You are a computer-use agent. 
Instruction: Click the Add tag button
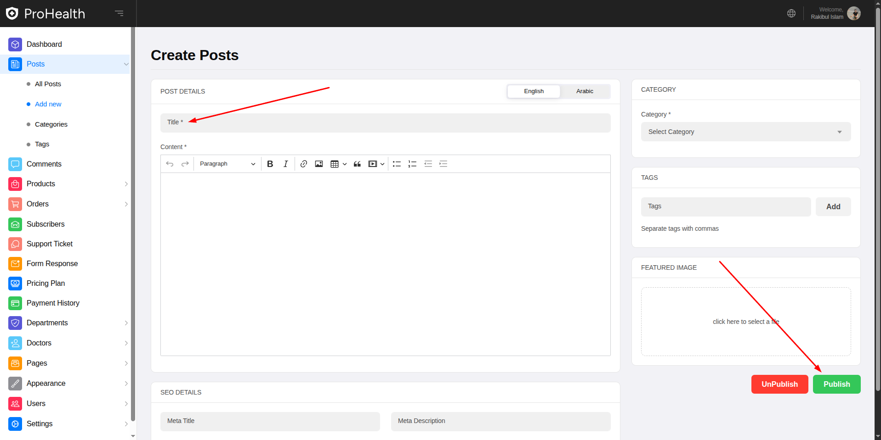[x=833, y=207]
